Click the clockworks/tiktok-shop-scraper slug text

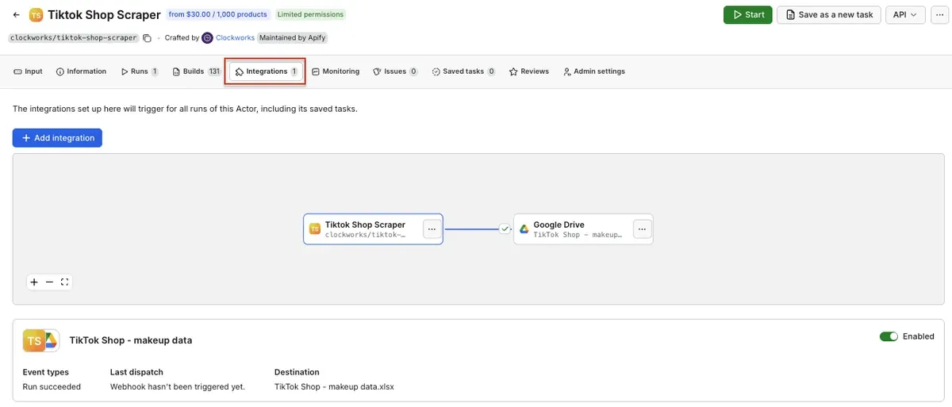click(x=73, y=37)
